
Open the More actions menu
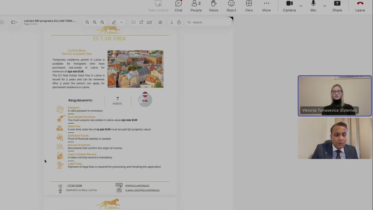(266, 6)
